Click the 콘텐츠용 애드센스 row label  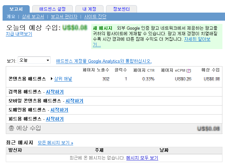[x=27, y=79]
